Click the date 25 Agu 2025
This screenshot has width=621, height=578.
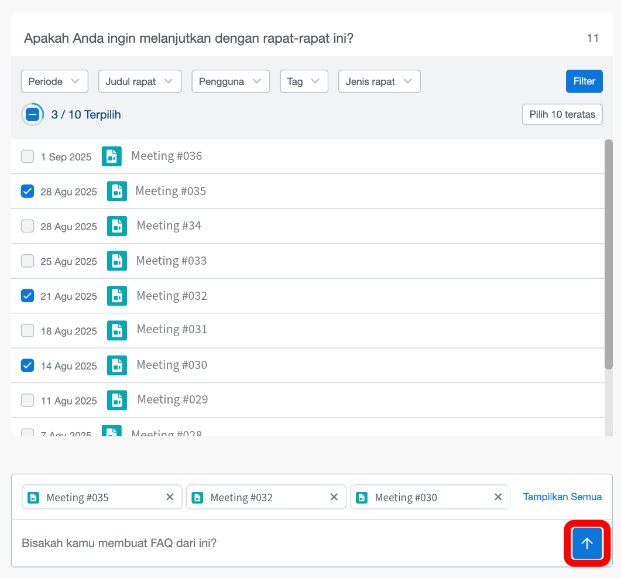pos(69,261)
